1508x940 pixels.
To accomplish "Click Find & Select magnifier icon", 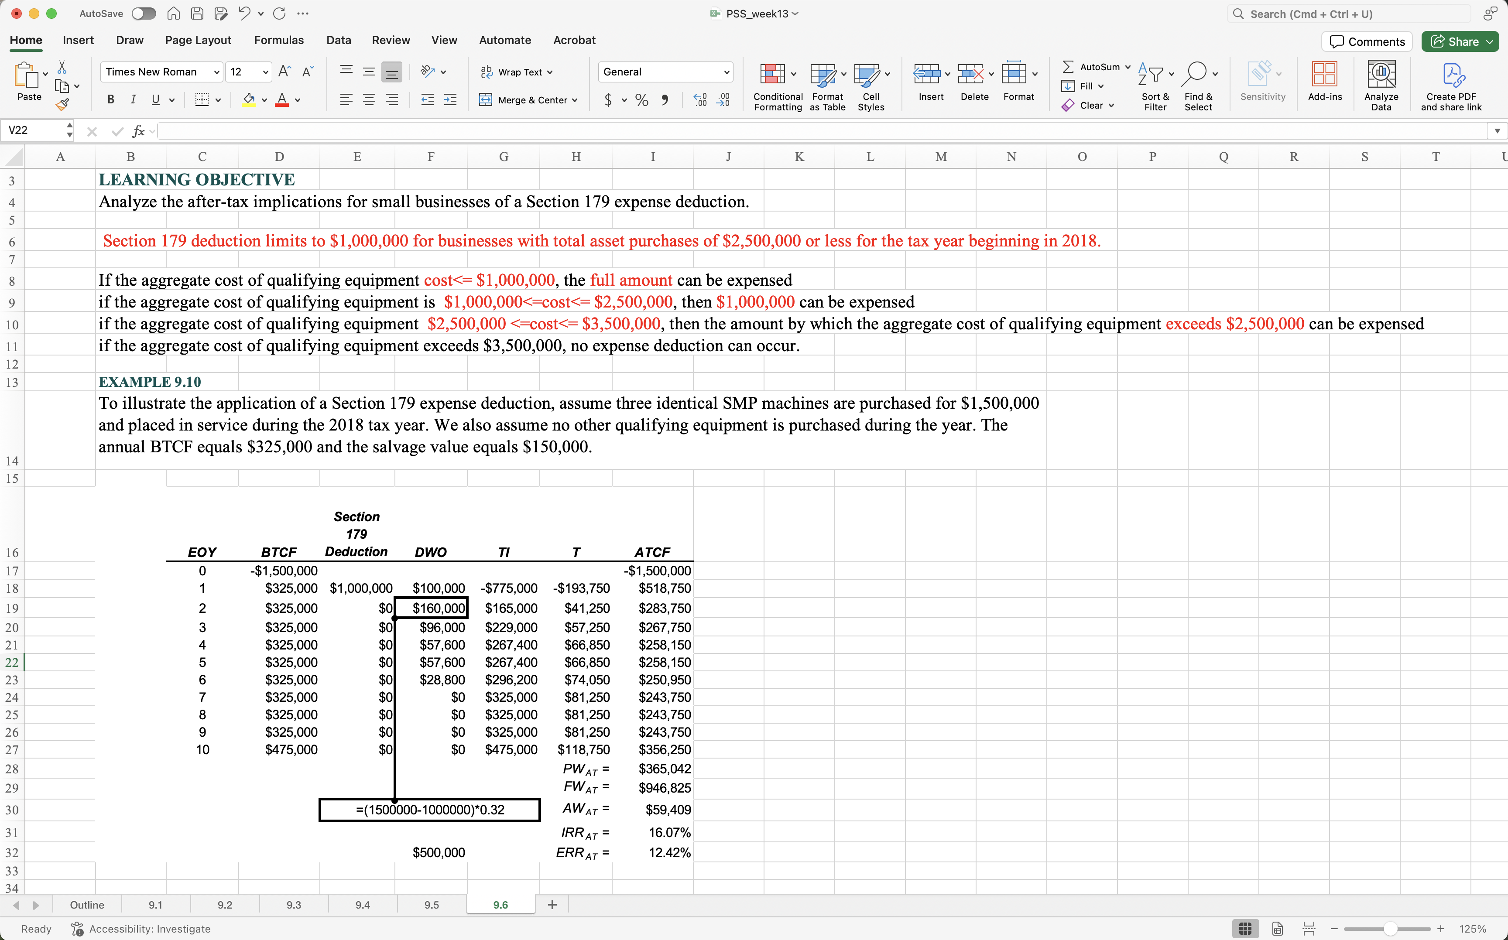I will pos(1195,74).
